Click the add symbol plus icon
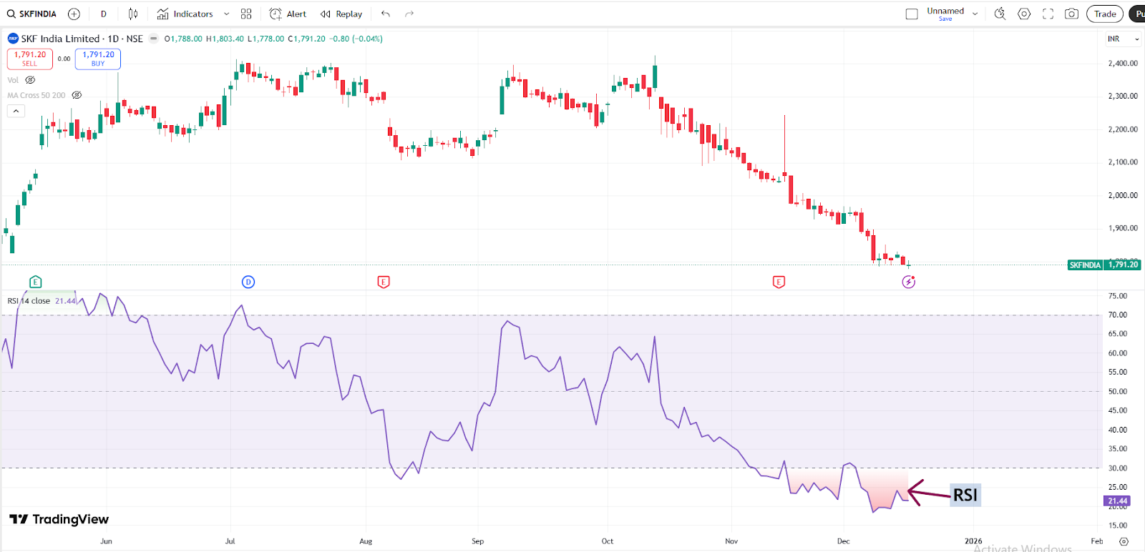 click(x=74, y=14)
